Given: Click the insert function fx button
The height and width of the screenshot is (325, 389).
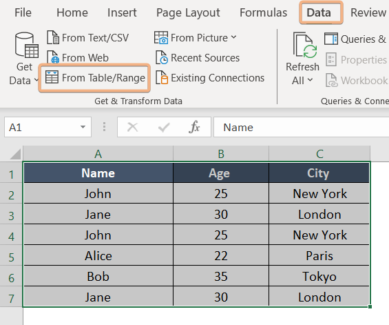Looking at the screenshot, I should click(x=194, y=127).
